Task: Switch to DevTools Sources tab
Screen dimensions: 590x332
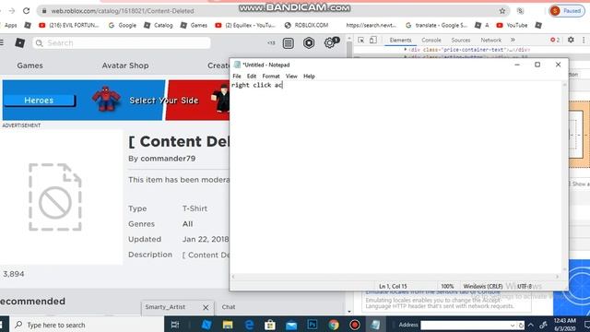Action: coord(461,40)
